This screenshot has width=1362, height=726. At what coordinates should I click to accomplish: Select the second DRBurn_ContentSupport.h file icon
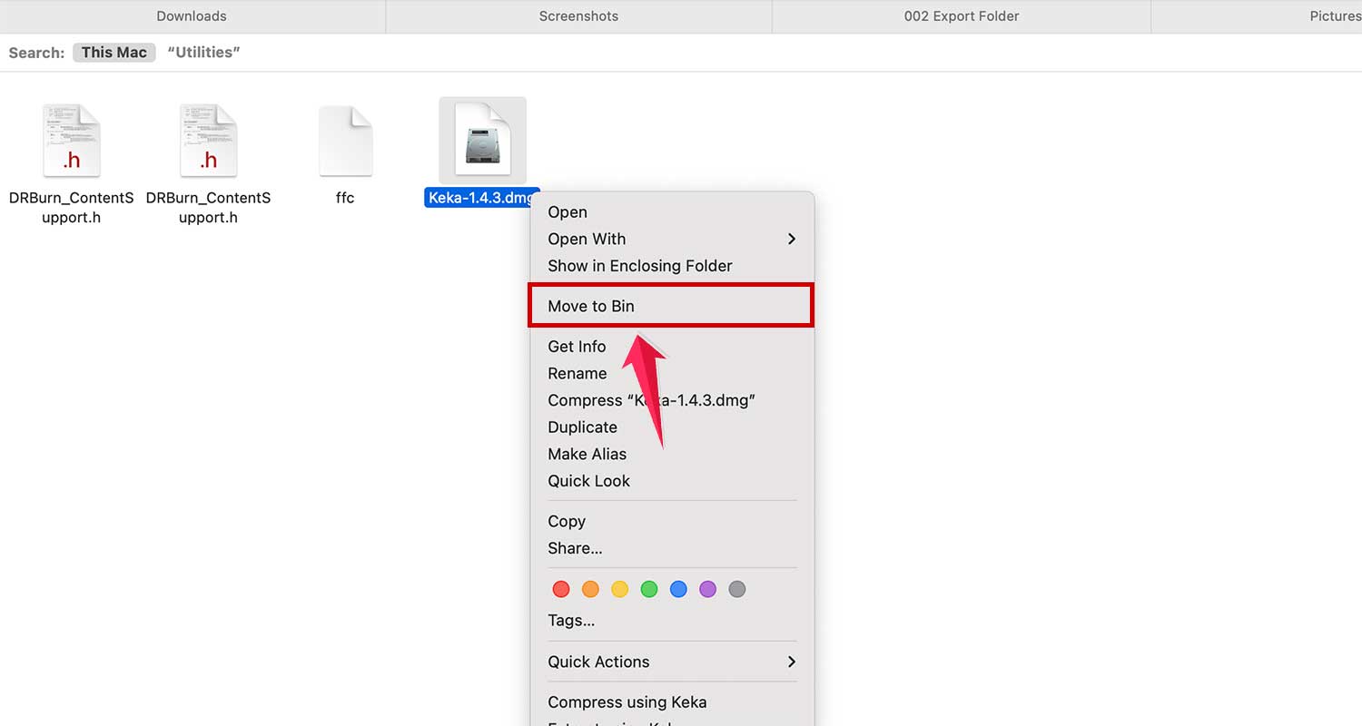[x=208, y=141]
